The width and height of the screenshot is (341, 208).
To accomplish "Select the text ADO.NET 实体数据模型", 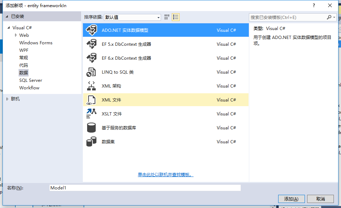I will pyautogui.click(x=125, y=30).
